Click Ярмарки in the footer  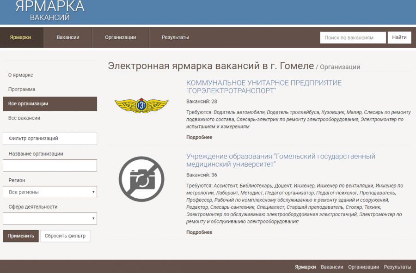(x=305, y=267)
